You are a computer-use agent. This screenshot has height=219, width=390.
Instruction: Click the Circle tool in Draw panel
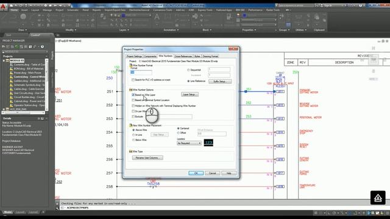tap(23, 16)
